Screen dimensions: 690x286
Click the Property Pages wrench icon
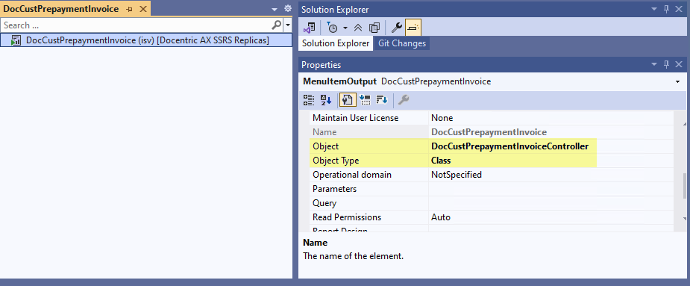point(403,100)
